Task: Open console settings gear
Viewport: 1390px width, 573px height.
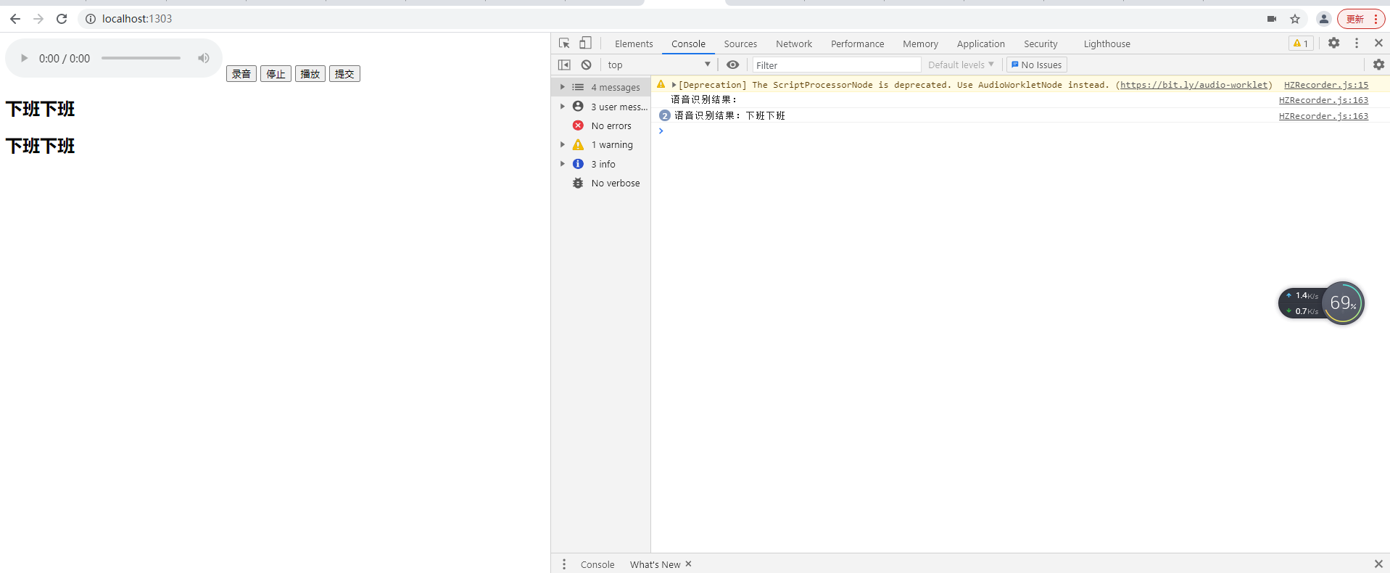Action: (x=1378, y=65)
